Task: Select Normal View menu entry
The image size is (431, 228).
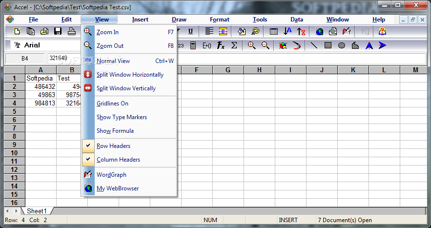Action: pyautogui.click(x=129, y=61)
